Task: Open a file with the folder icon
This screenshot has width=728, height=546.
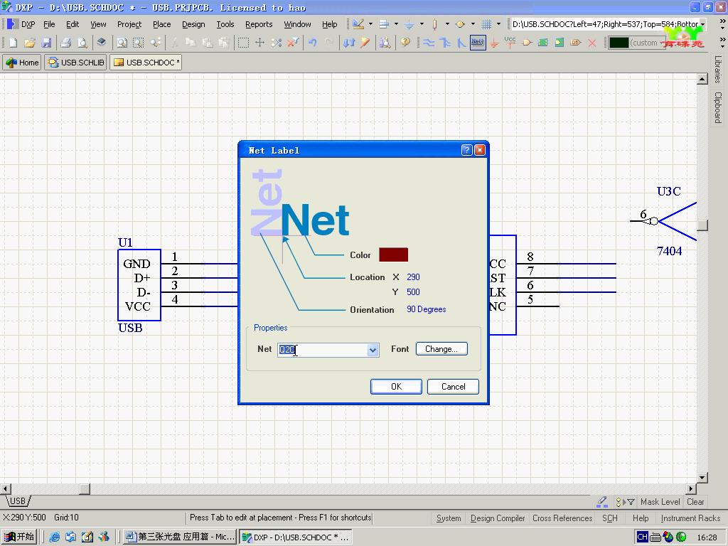Action: 30,43
